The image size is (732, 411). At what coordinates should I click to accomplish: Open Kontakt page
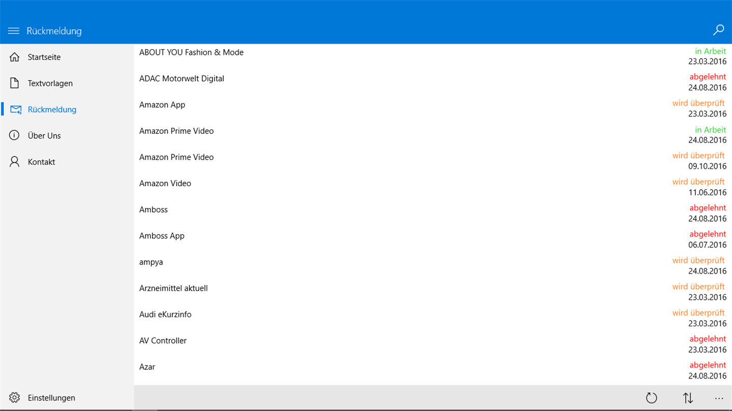pyautogui.click(x=67, y=162)
